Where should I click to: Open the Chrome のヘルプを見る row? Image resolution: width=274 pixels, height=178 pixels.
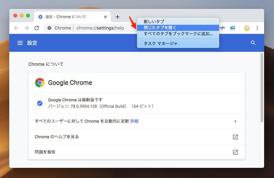tap(137, 137)
